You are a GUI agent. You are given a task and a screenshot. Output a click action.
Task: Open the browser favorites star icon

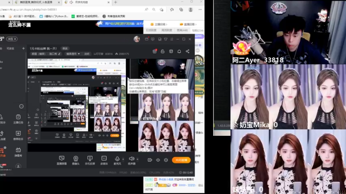(x=172, y=9)
